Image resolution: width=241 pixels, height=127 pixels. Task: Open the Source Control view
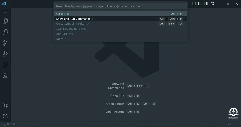[x=5, y=43]
